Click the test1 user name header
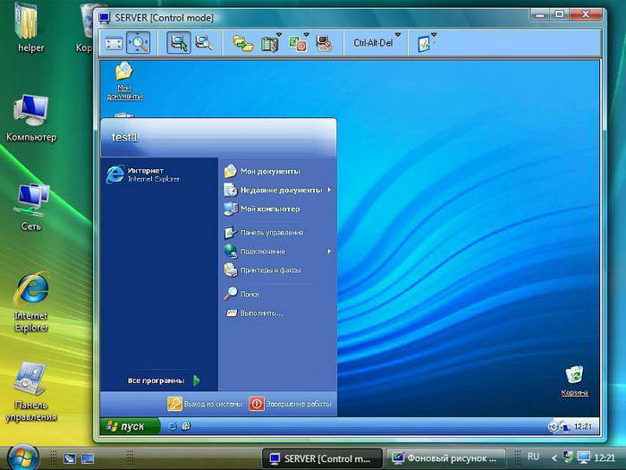Image resolution: width=626 pixels, height=470 pixels. [124, 137]
